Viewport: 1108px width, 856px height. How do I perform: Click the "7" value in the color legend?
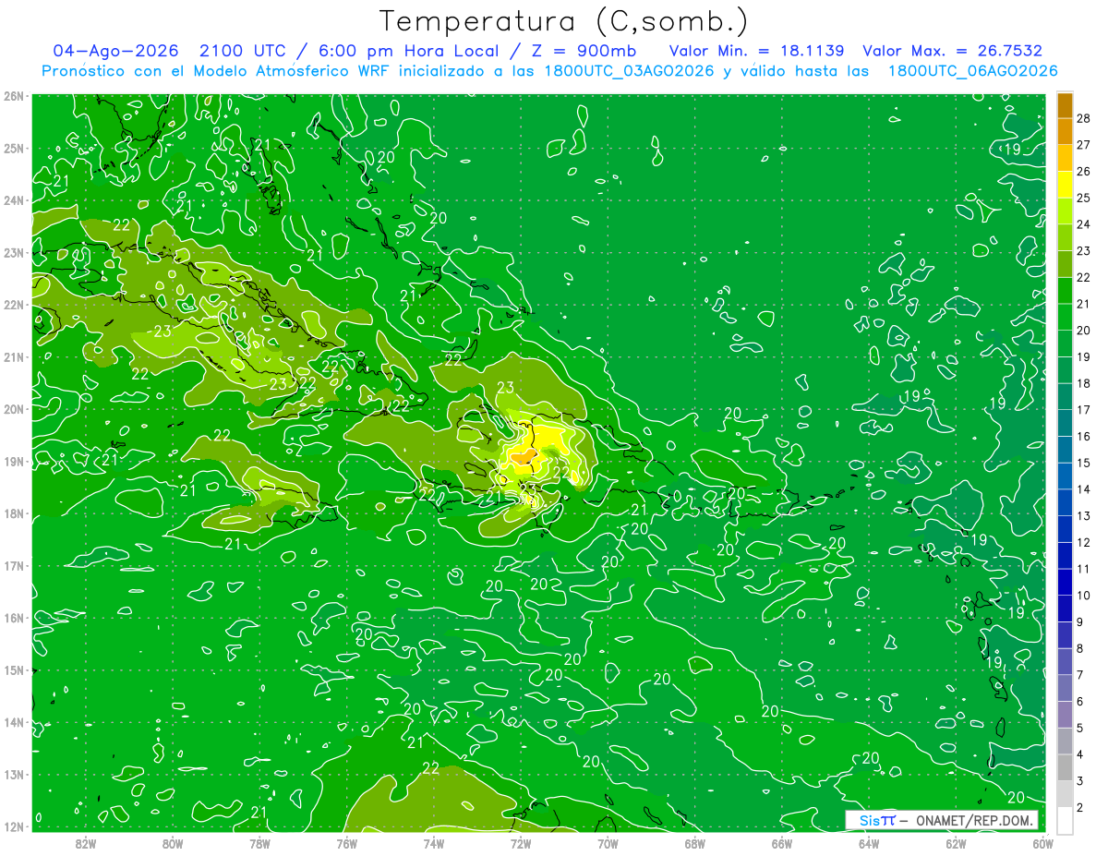(1080, 675)
